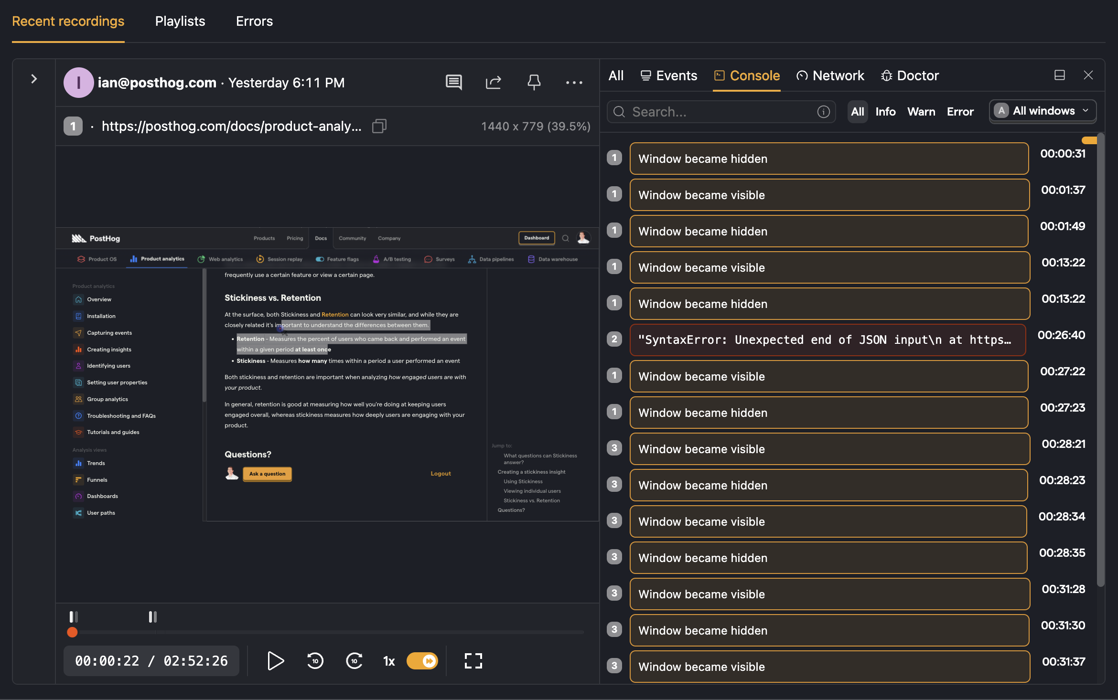Expand Window became visible log at 00:27:22
Image resolution: width=1118 pixels, height=700 pixels.
click(x=829, y=376)
